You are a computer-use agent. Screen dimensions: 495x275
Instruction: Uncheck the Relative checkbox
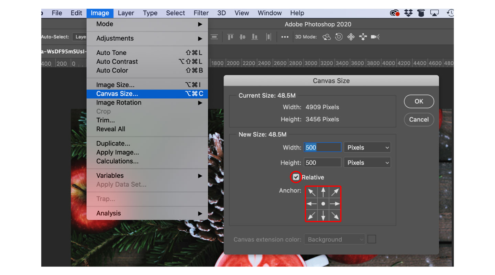click(296, 177)
